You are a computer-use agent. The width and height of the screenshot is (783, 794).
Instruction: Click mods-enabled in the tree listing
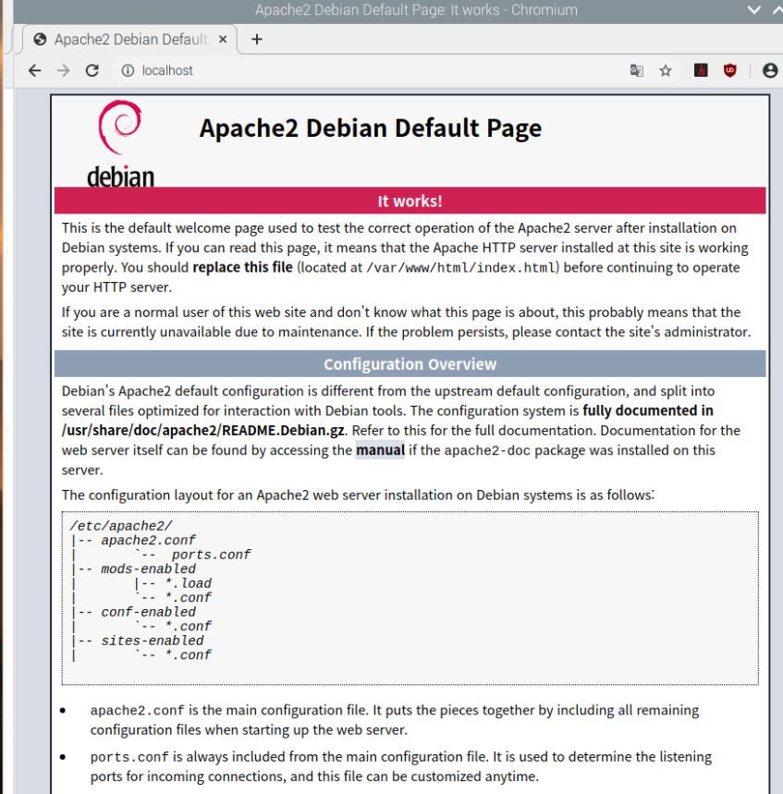(148, 568)
